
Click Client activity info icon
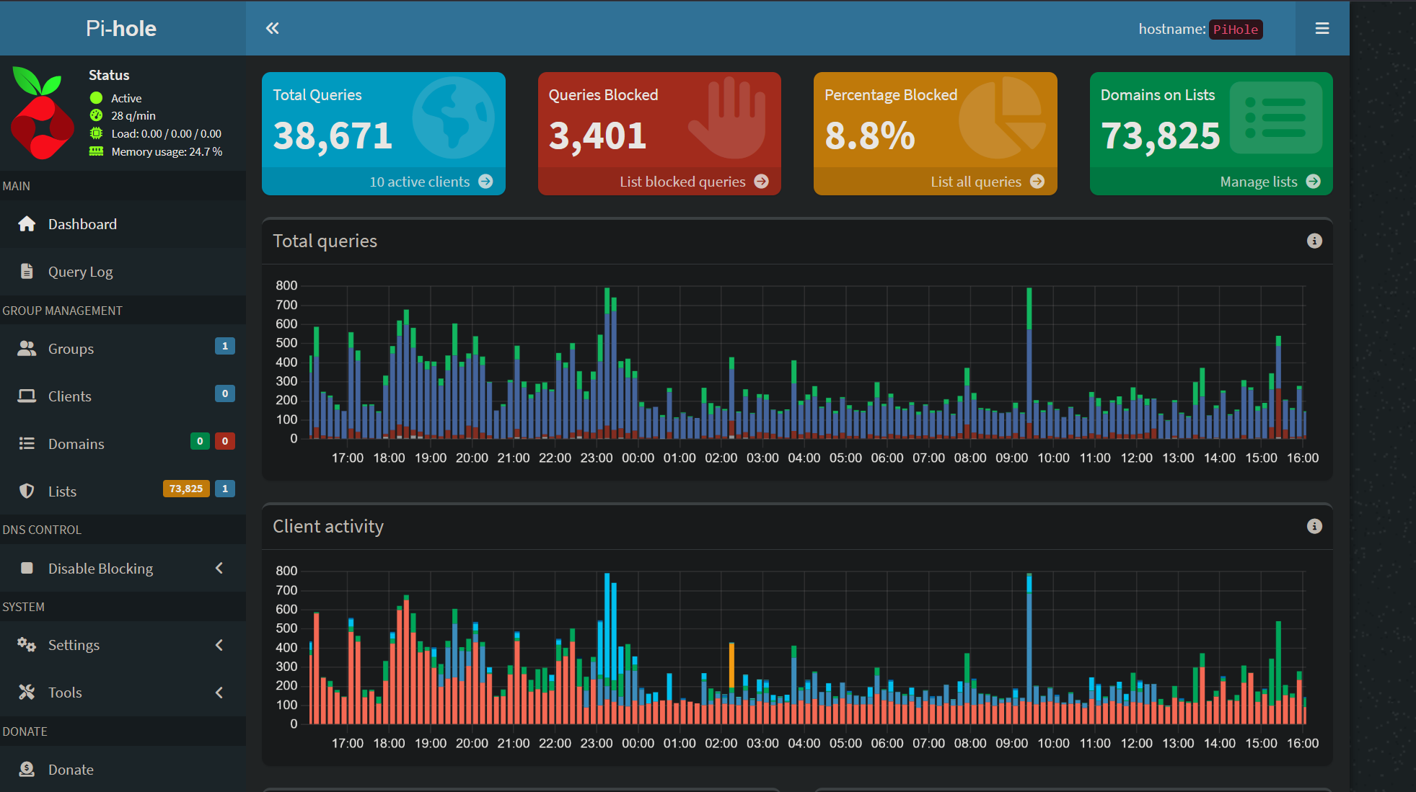(x=1314, y=526)
